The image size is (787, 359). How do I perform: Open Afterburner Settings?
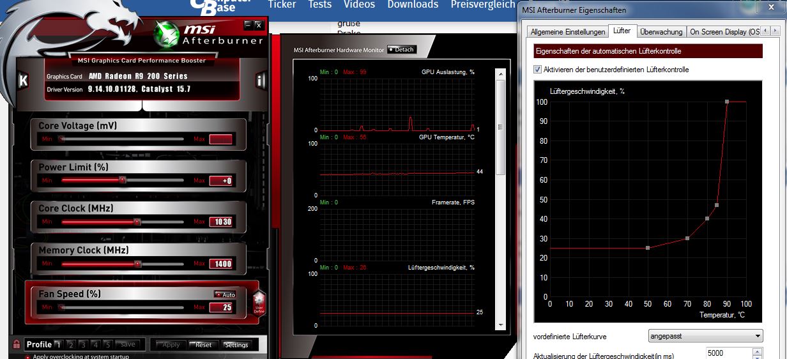(x=236, y=344)
